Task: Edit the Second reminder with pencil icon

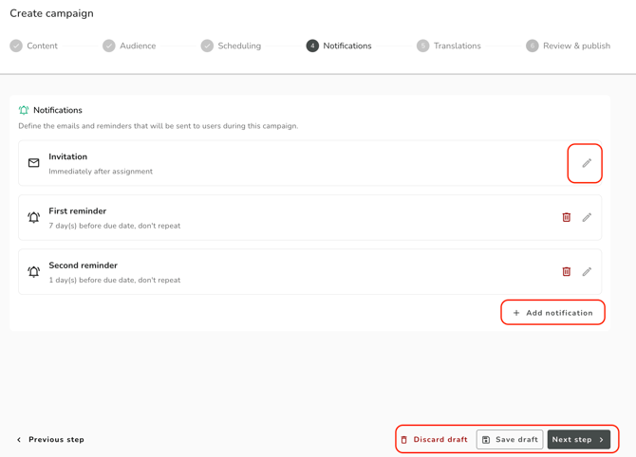Action: [587, 271]
